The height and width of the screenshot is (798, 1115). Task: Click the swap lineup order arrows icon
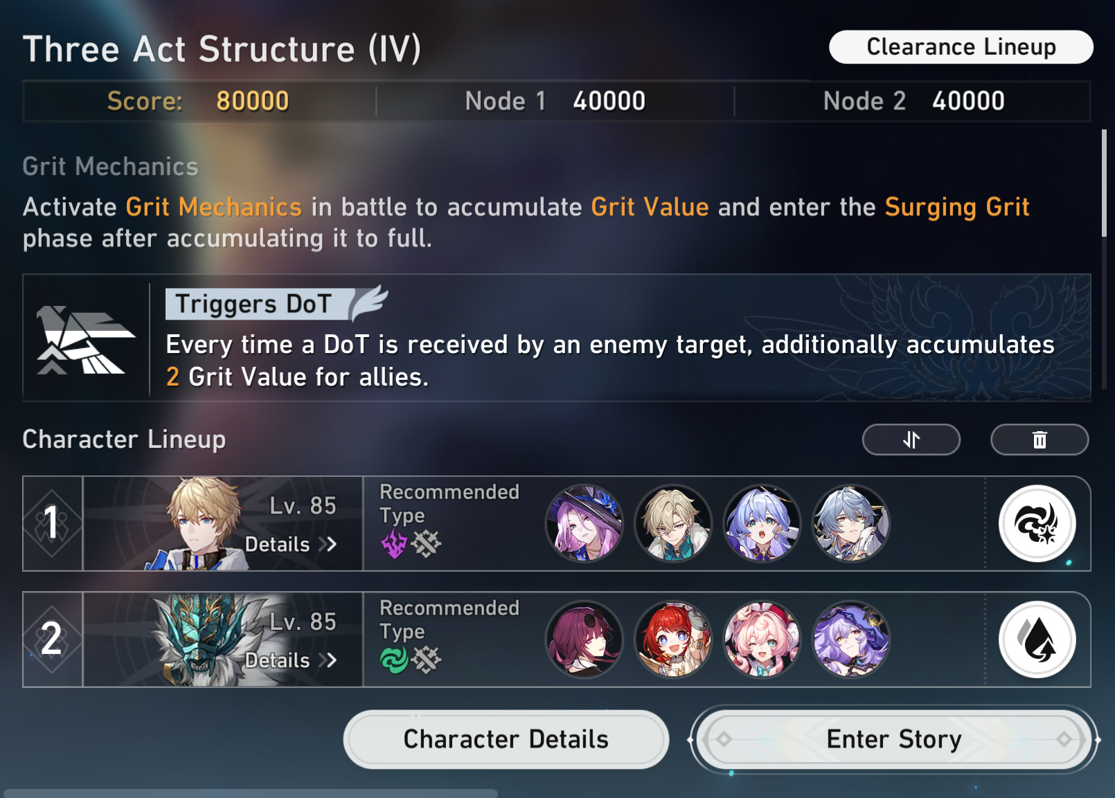click(x=911, y=439)
